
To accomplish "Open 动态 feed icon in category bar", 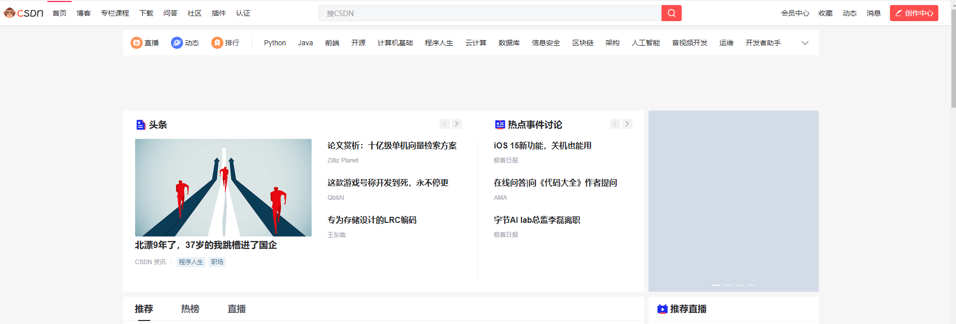I will coord(176,43).
